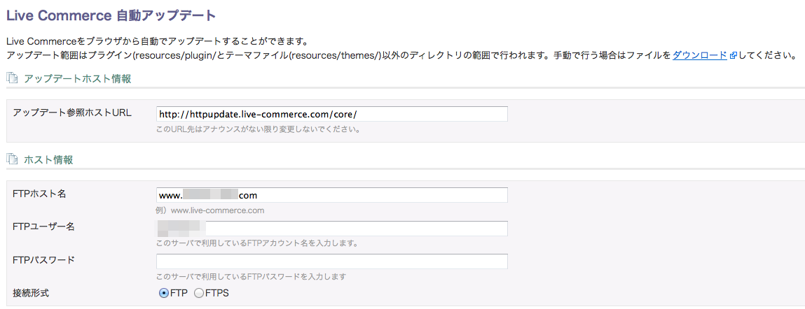This screenshot has width=805, height=309.
Task: Click the document icon beside アップデートホスト情報
Action: pyautogui.click(x=11, y=79)
